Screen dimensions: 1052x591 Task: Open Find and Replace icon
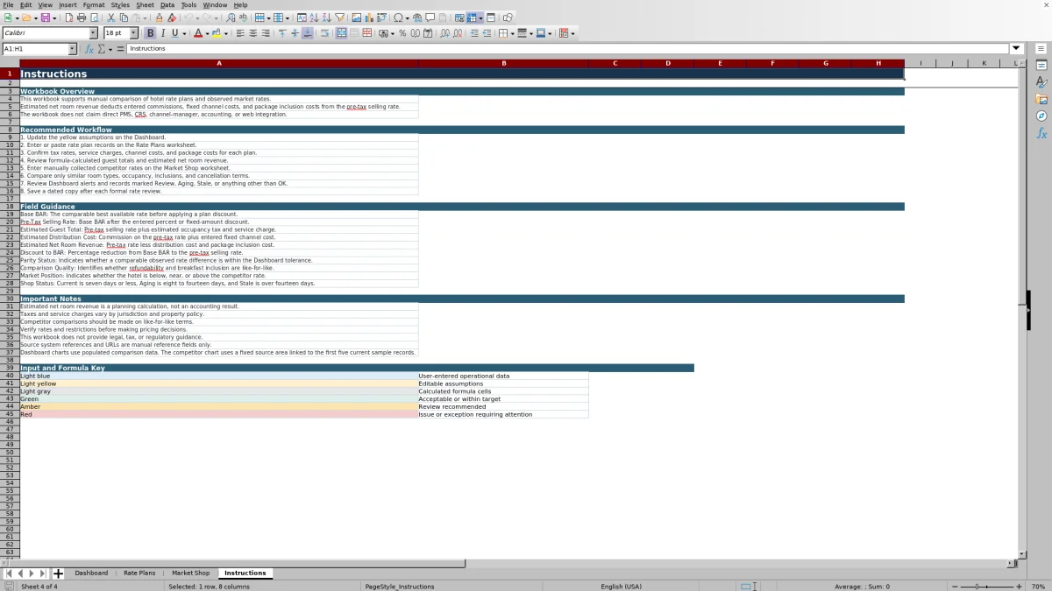pos(230,18)
